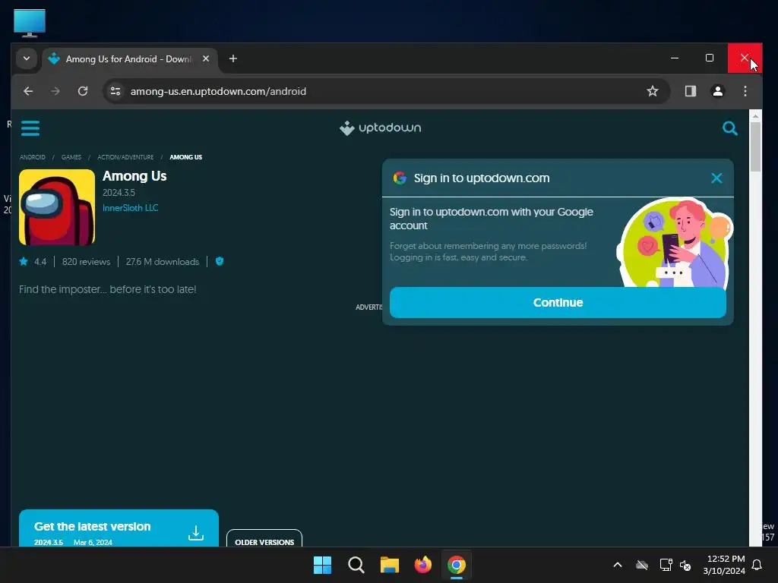Close the Among Us for Android tab
The height and width of the screenshot is (583, 778).
pyautogui.click(x=206, y=58)
